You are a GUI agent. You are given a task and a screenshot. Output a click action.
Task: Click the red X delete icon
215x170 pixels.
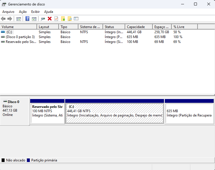pos(50,19)
